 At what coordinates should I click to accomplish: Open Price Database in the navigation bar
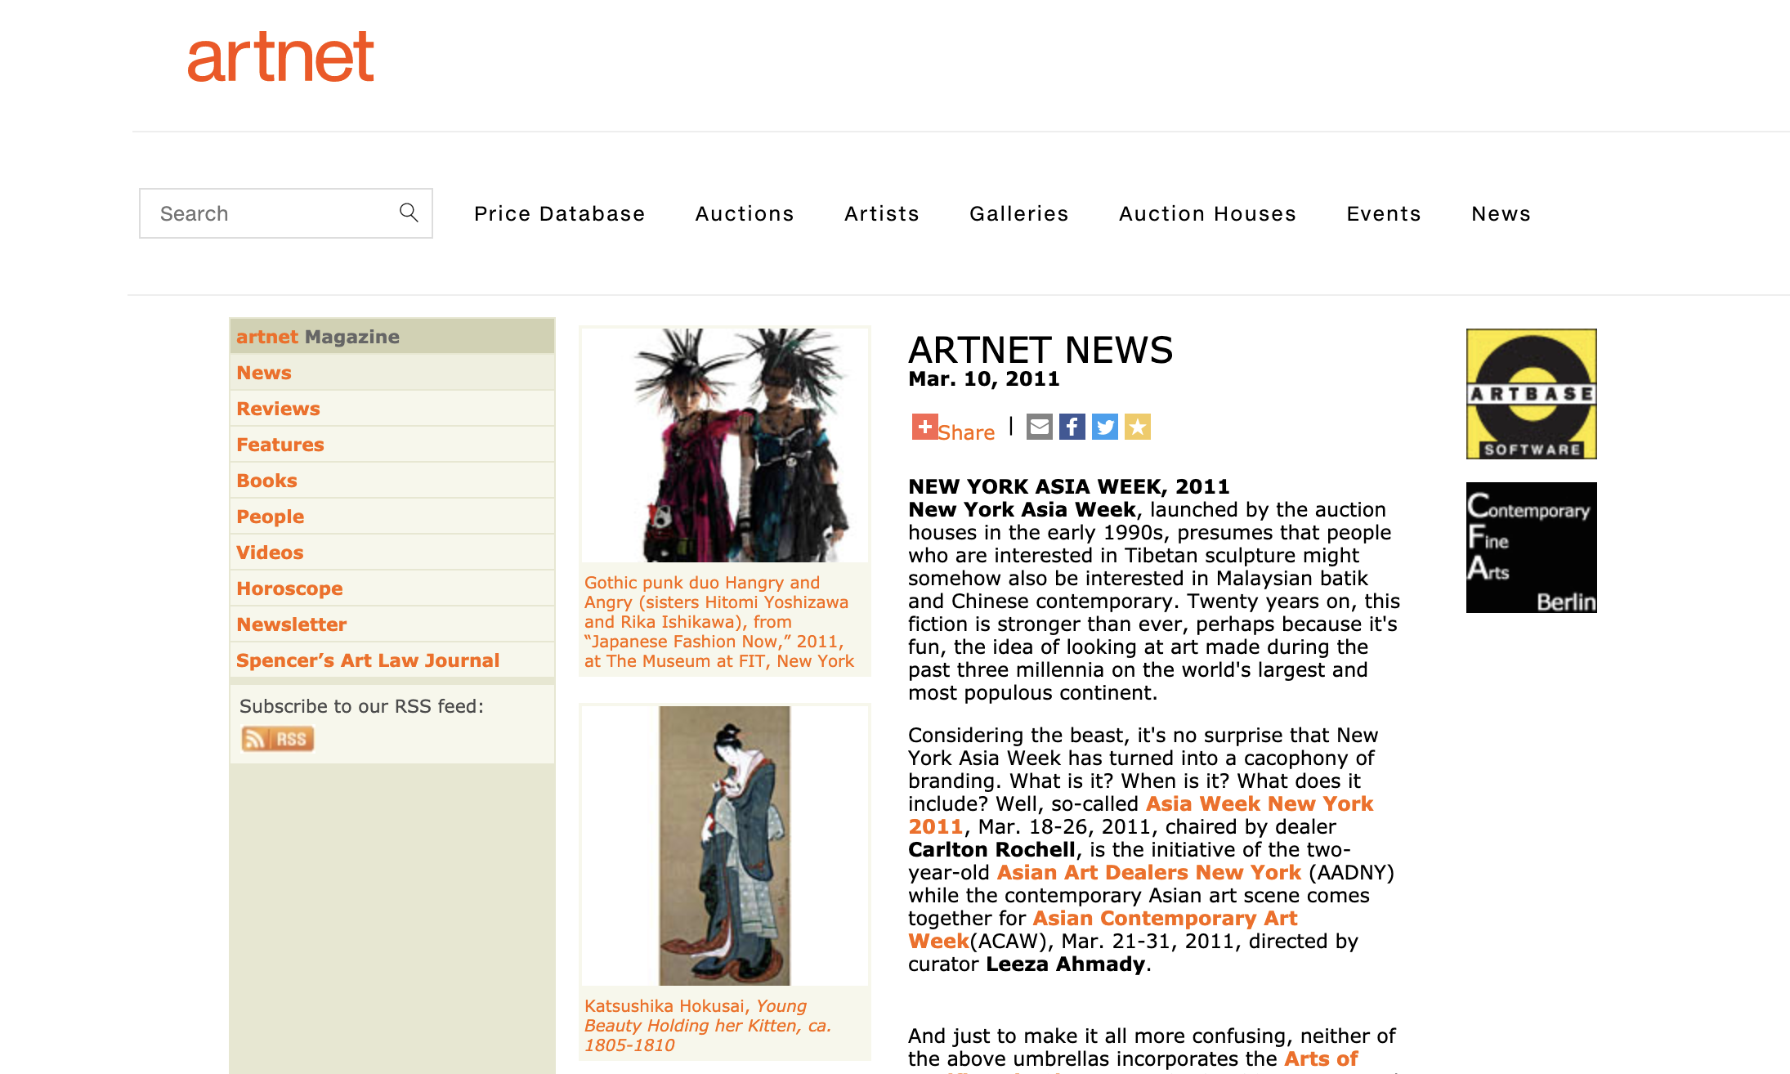pyautogui.click(x=559, y=213)
